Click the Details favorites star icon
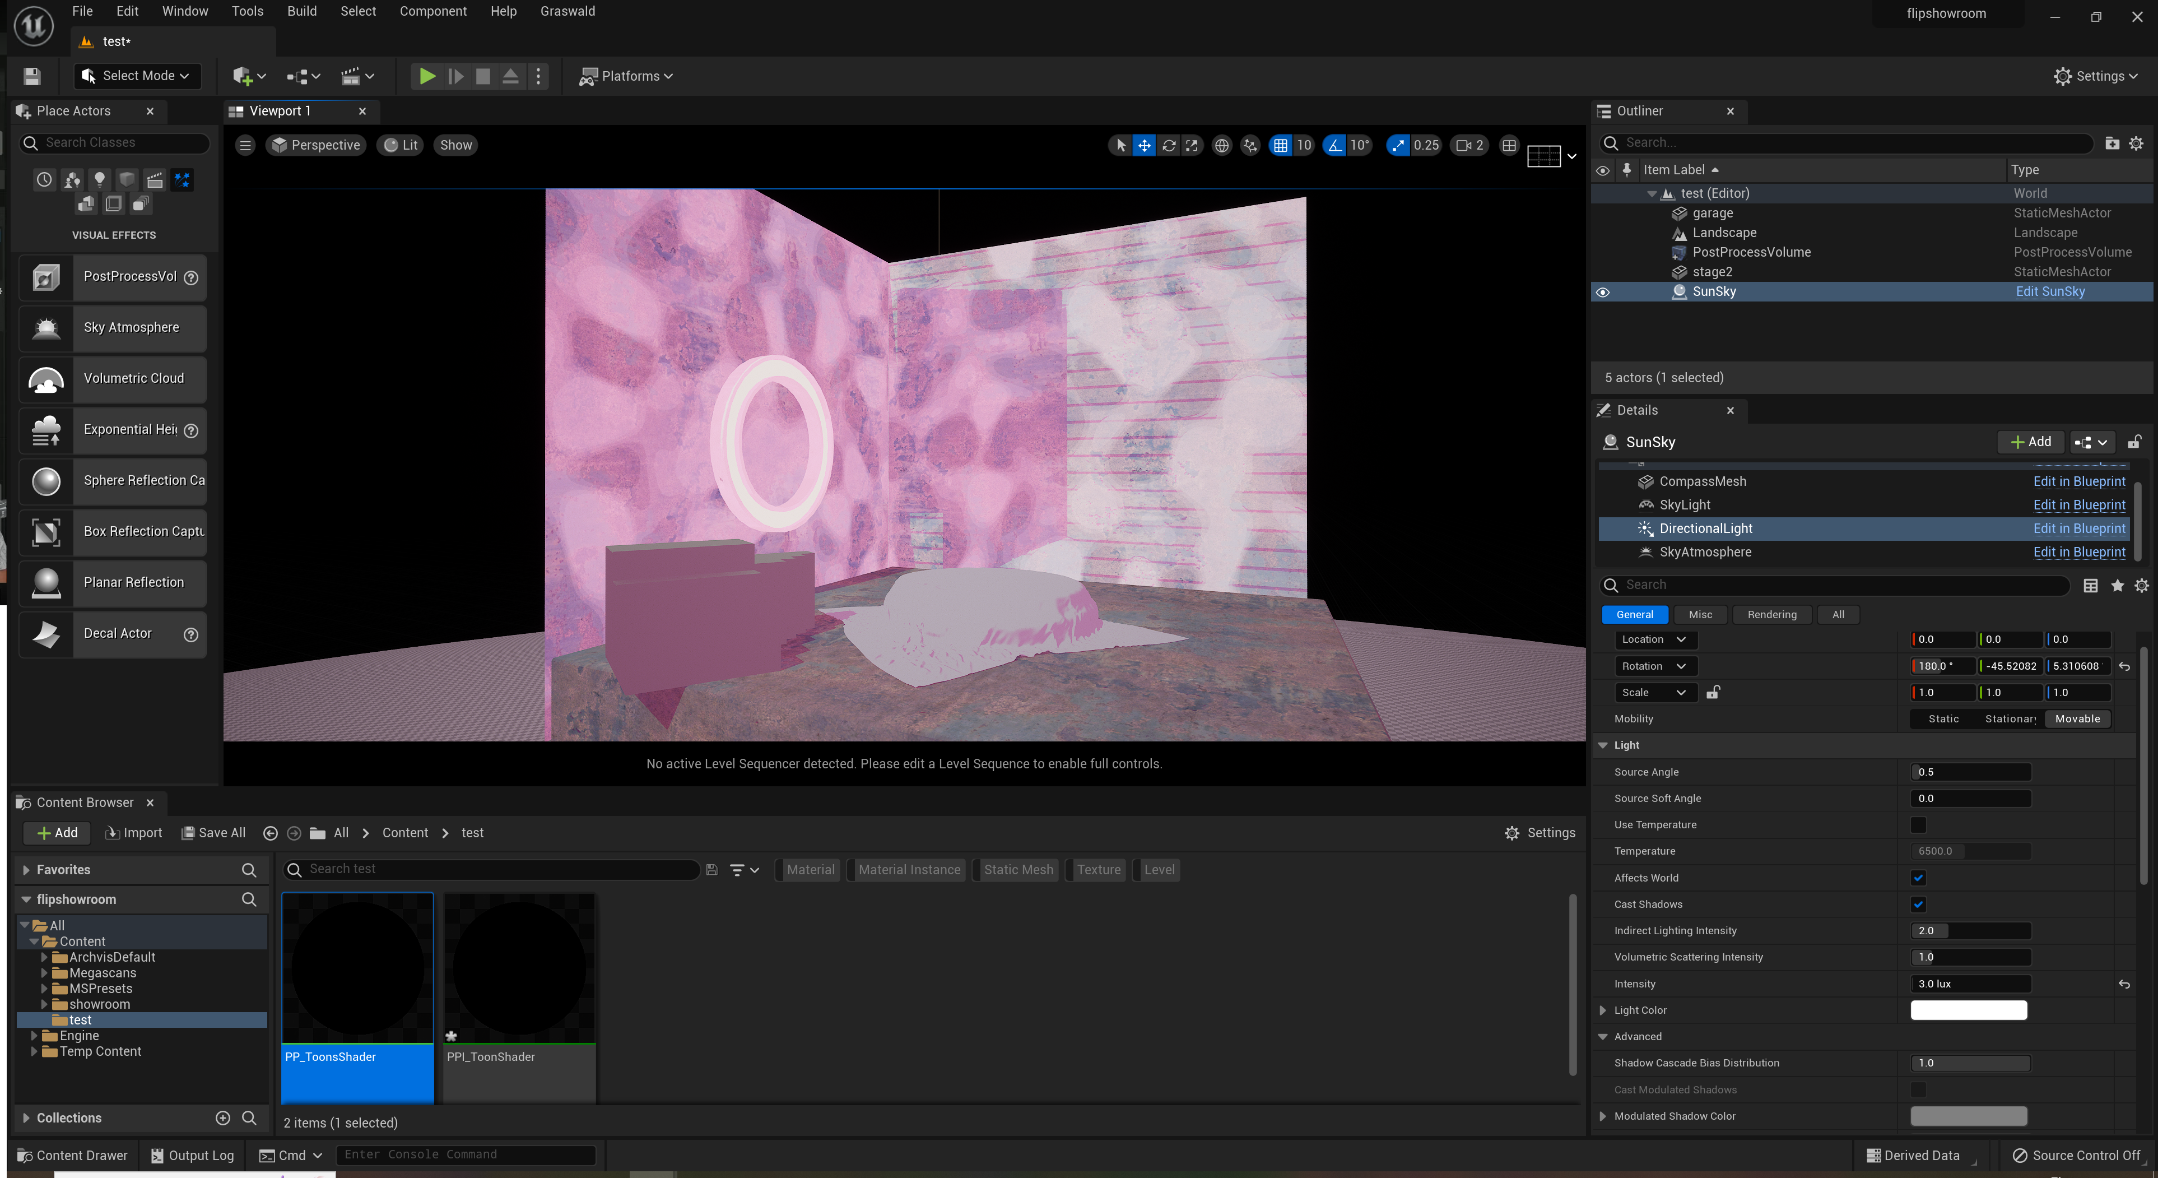 coord(2117,586)
